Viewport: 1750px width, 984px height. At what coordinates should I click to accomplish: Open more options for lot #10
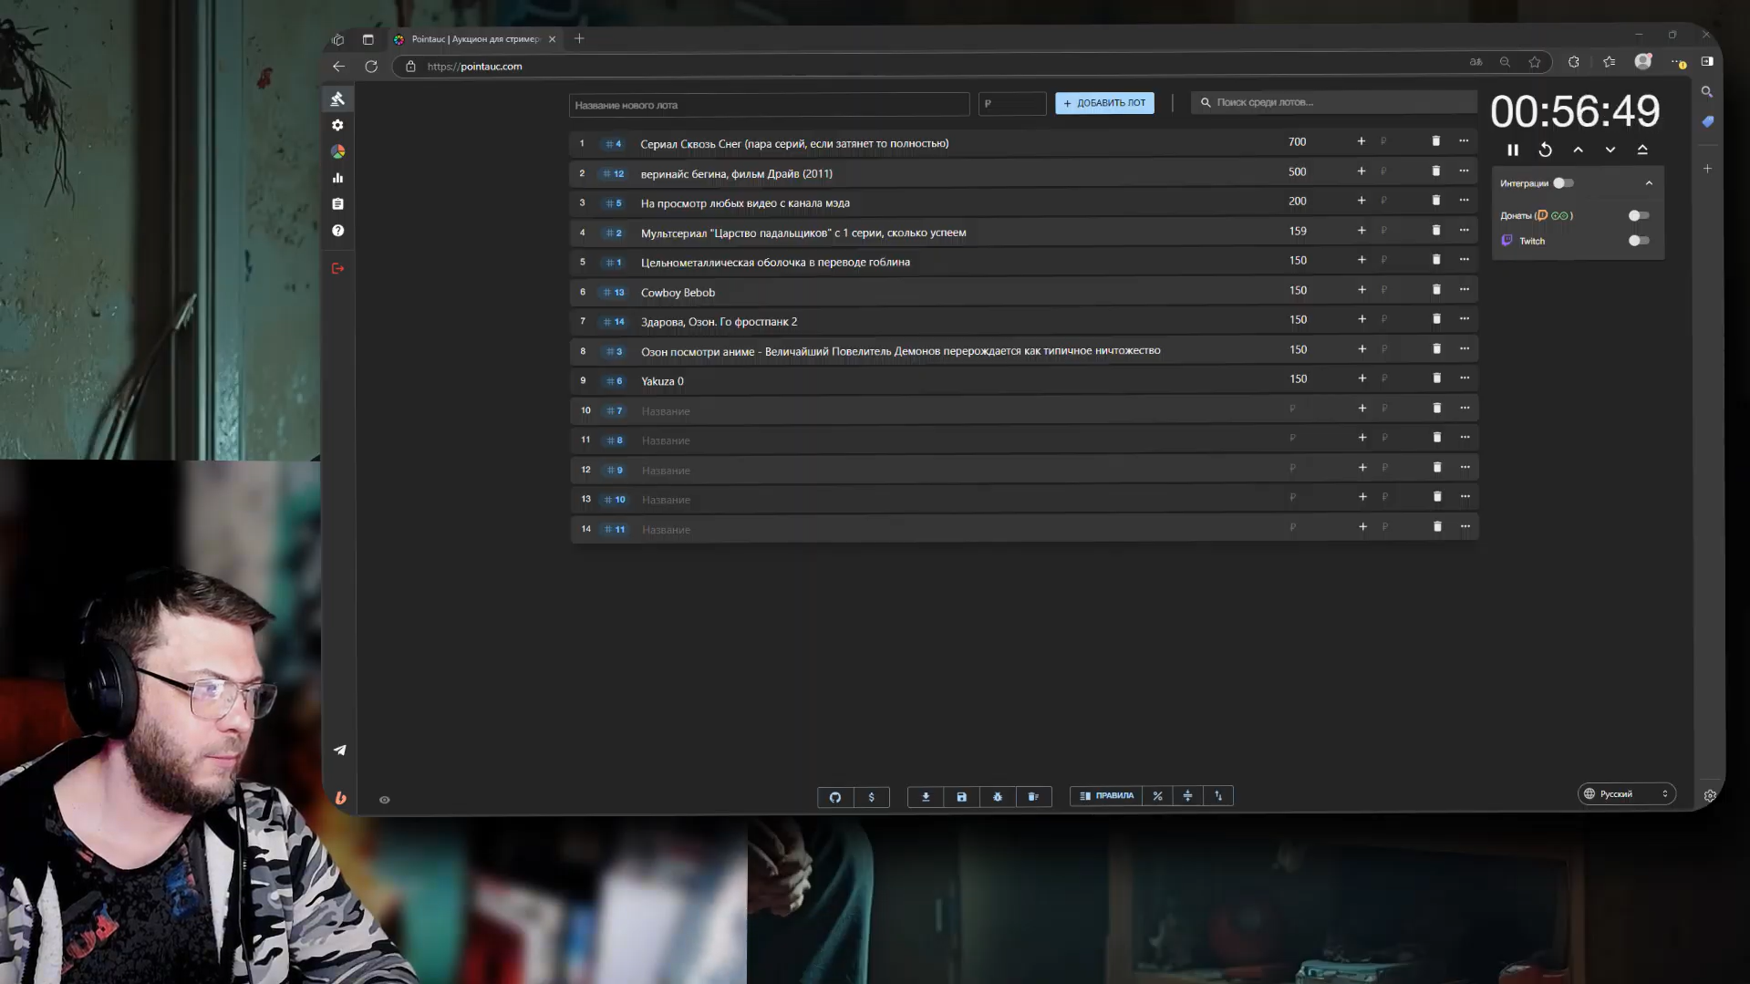tap(1465, 497)
